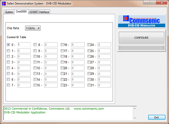Open the AD9857 Interface tab

(x=39, y=12)
